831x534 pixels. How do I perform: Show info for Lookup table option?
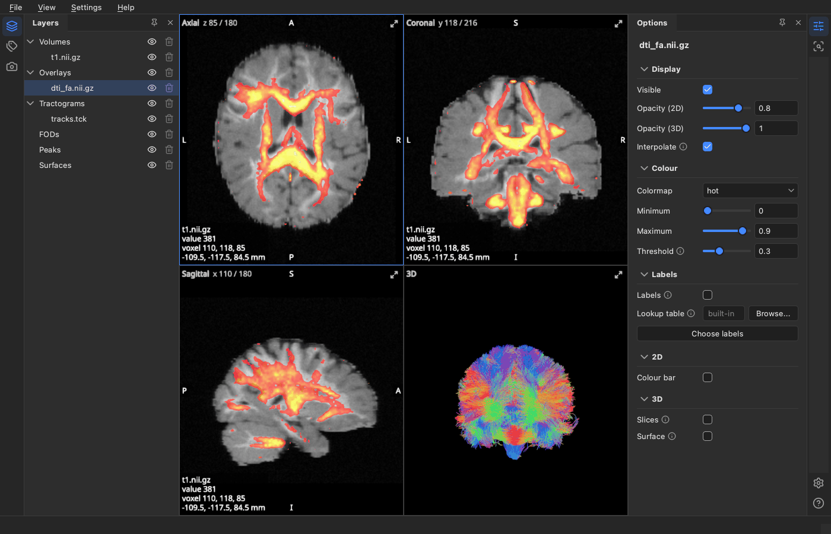tap(691, 313)
